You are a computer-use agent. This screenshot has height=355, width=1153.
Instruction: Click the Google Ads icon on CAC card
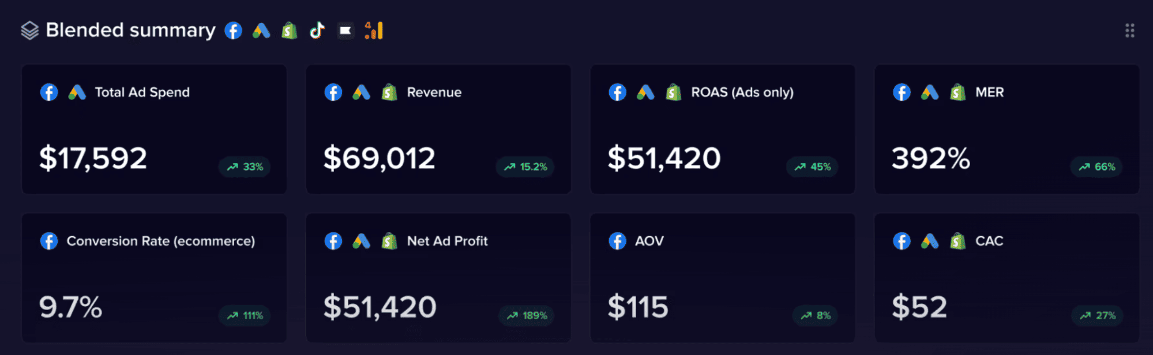[x=930, y=241]
